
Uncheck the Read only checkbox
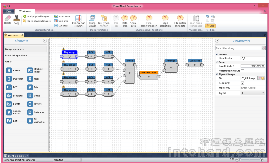pos(243,83)
